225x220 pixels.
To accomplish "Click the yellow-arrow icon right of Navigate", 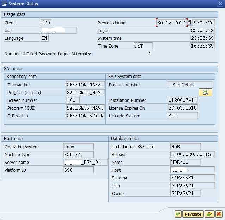I will [x=209, y=214].
